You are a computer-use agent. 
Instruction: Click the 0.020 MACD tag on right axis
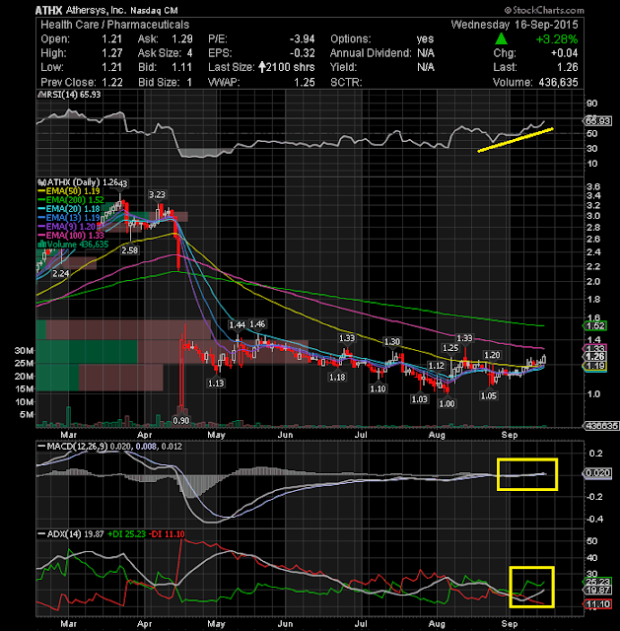pyautogui.click(x=597, y=473)
